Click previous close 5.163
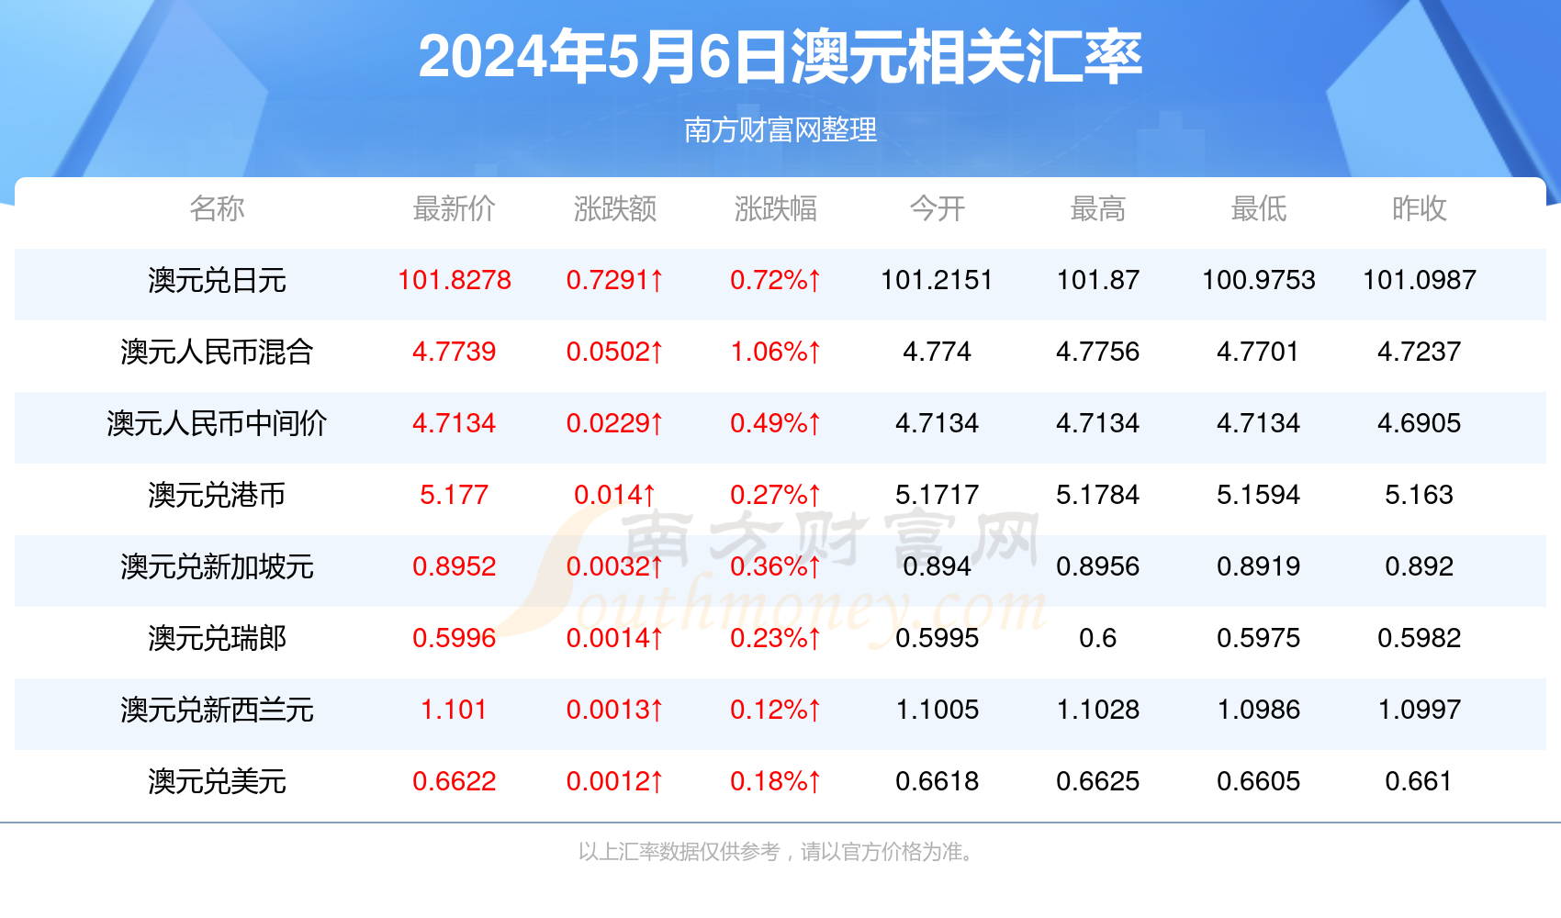1561x918 pixels. point(1419,495)
